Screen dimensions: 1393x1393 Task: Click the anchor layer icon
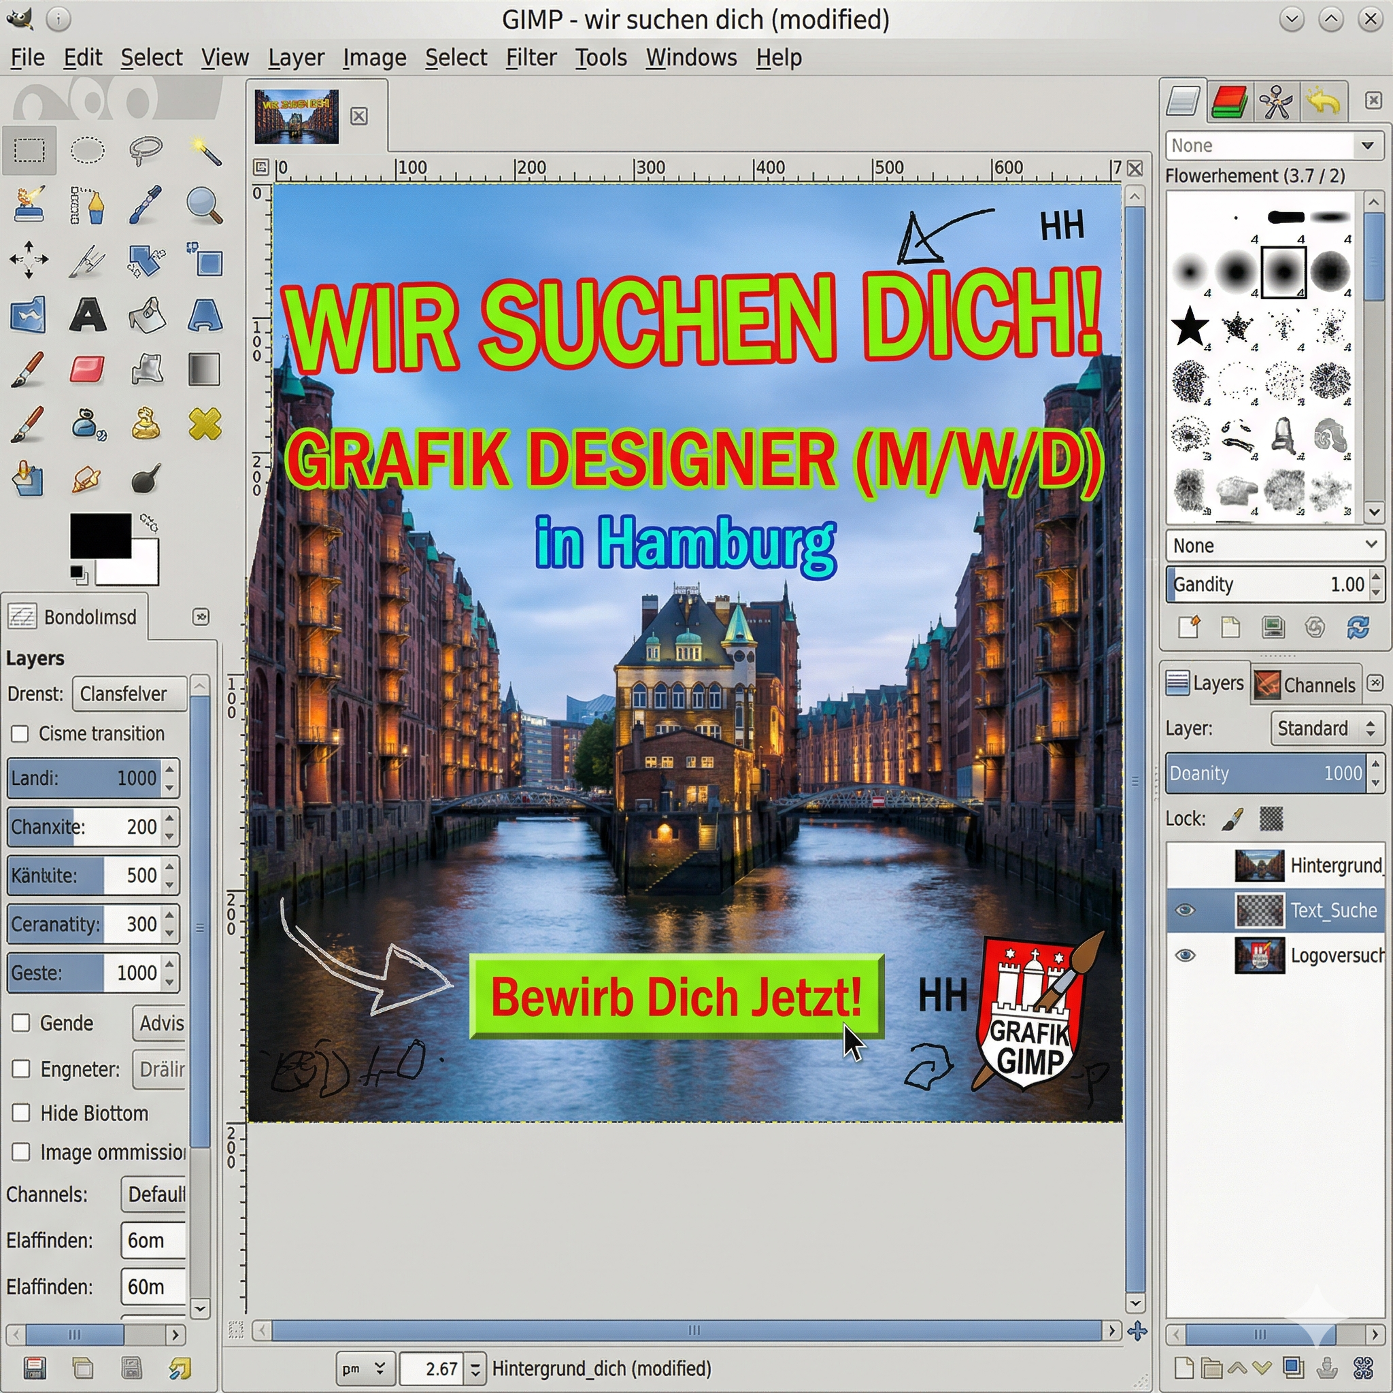[1326, 1368]
